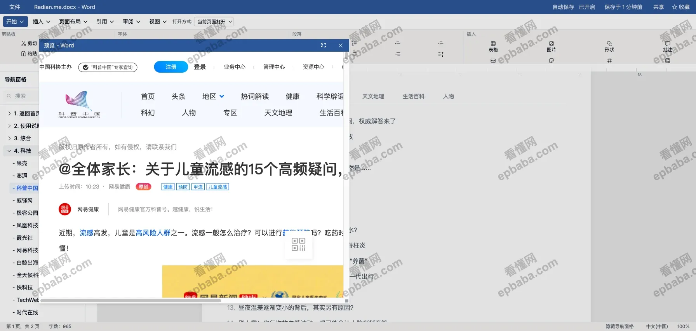The height and width of the screenshot is (331, 696).
Task: Click the 甲流 tag
Action: click(x=198, y=187)
